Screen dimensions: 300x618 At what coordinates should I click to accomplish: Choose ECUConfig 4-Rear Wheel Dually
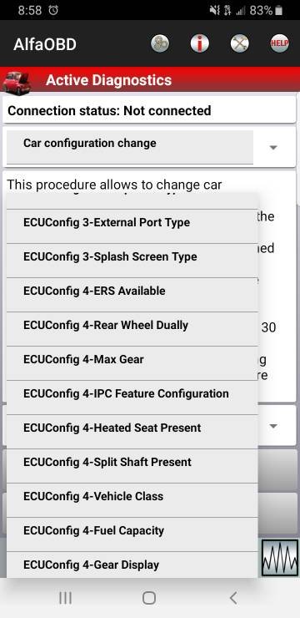pyautogui.click(x=132, y=329)
